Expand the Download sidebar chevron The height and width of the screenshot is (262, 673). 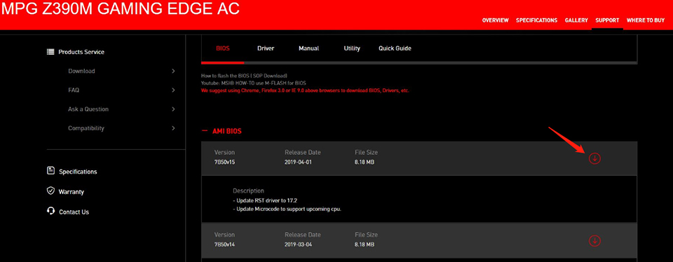point(173,71)
